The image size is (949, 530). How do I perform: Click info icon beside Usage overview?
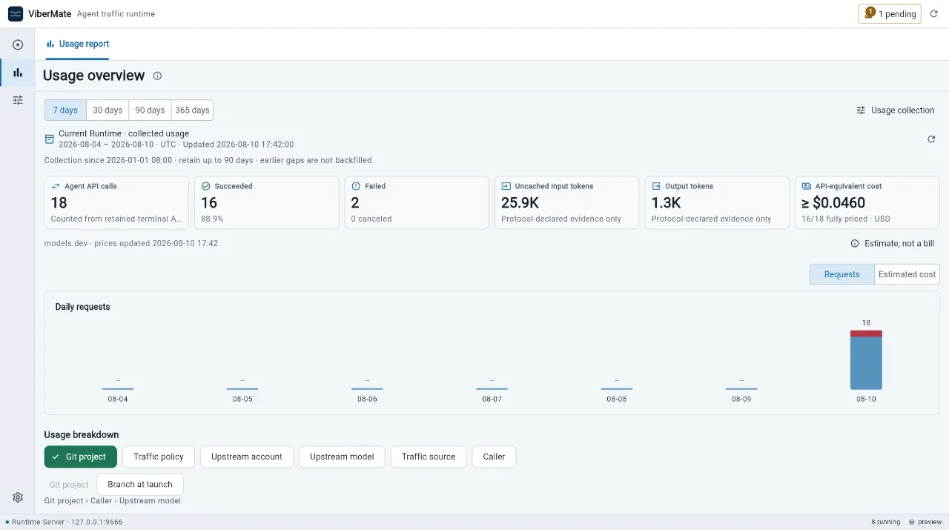(x=157, y=76)
